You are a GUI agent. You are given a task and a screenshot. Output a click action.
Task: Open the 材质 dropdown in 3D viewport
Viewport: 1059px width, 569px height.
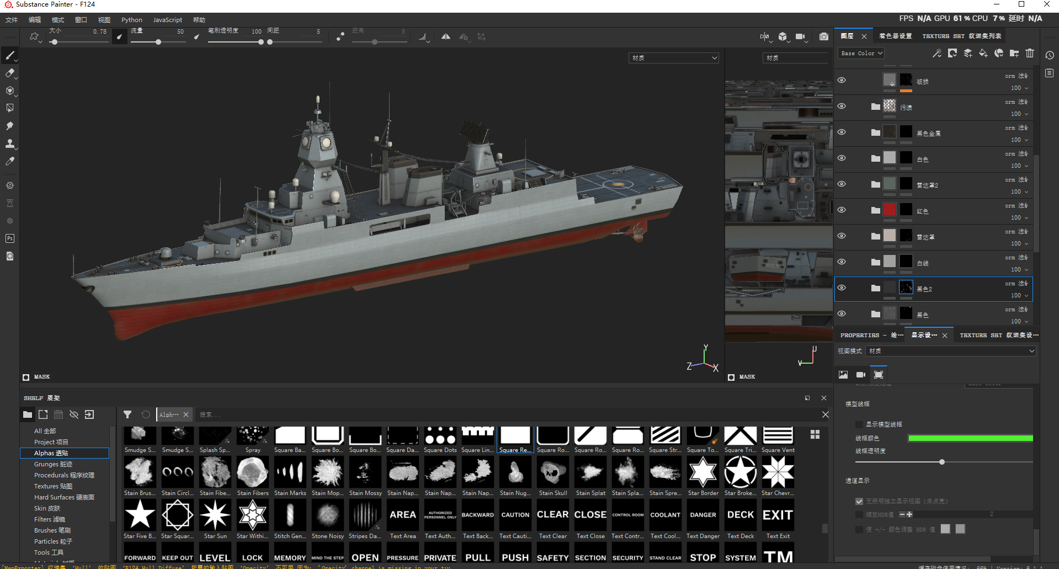tap(674, 57)
